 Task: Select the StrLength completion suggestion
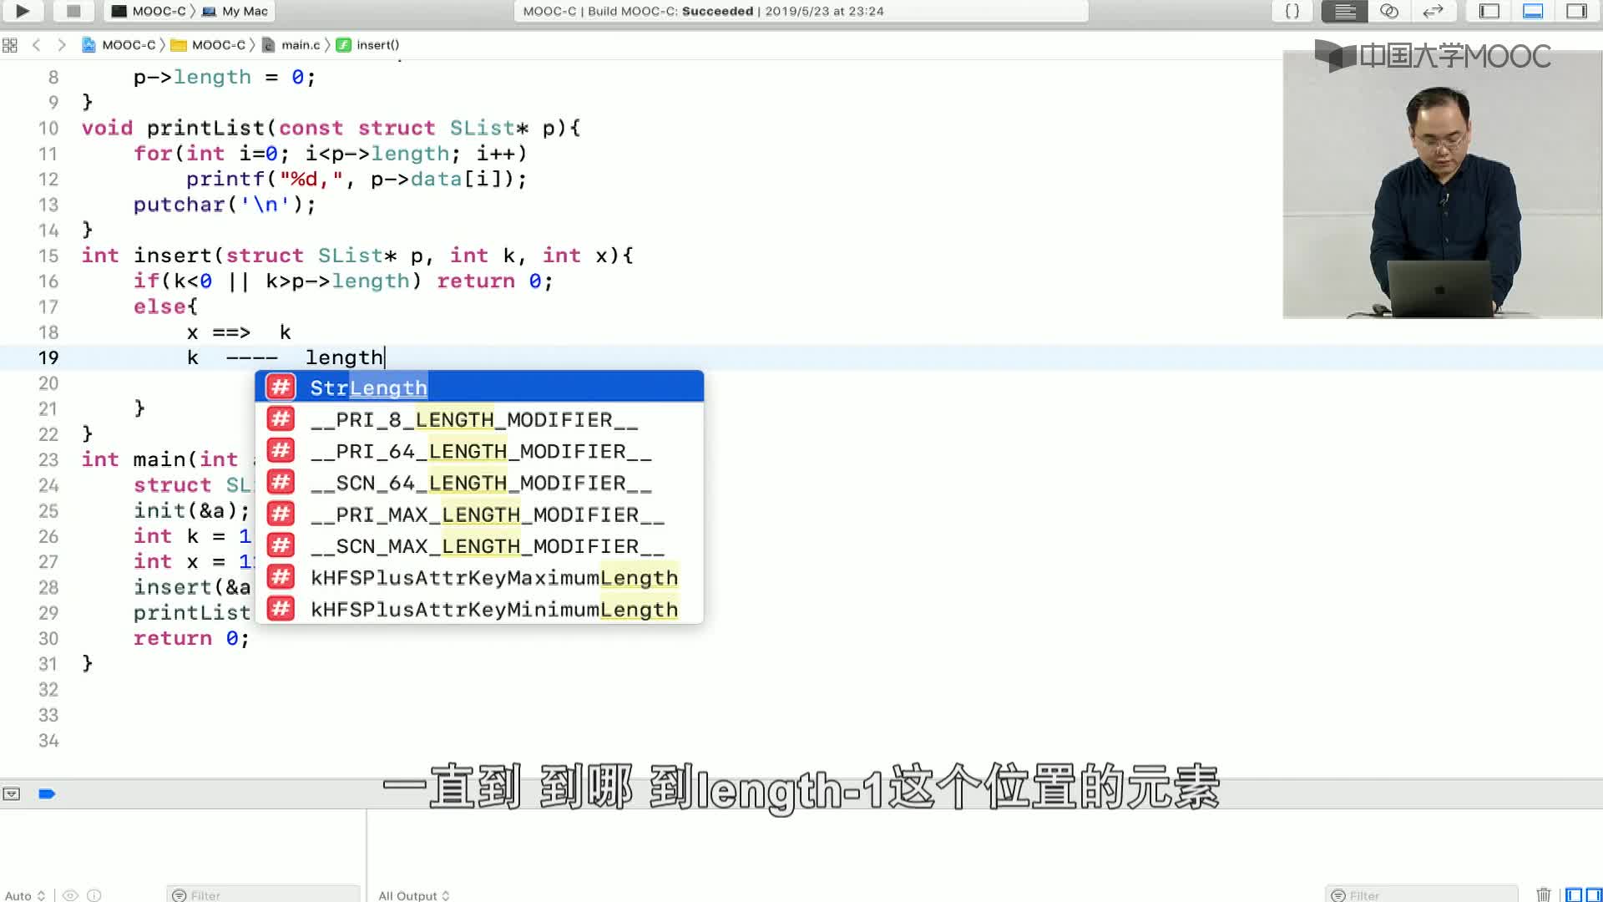pos(479,388)
